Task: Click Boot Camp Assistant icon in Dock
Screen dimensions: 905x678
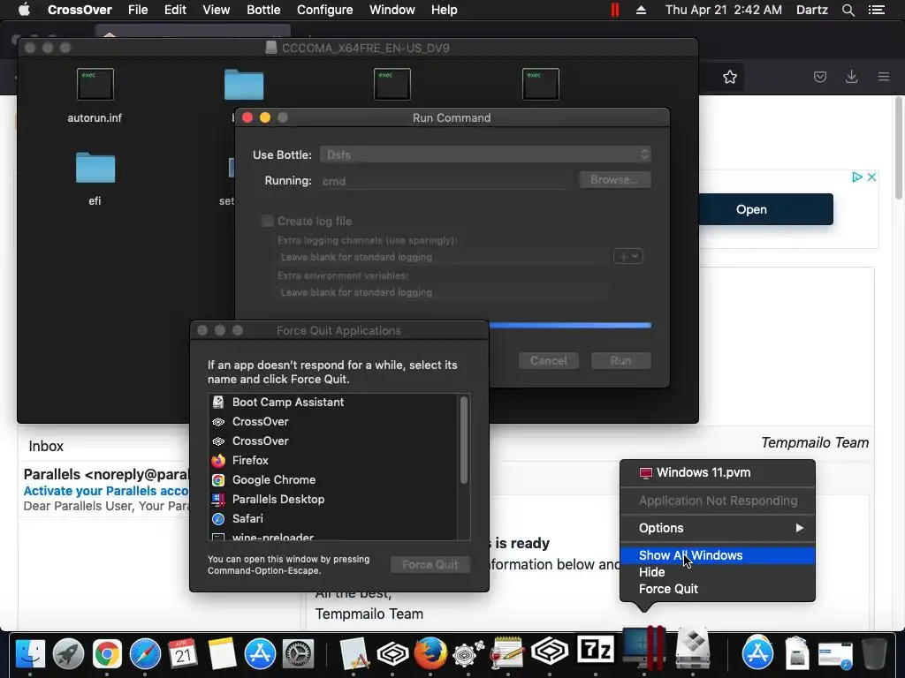Action: click(x=693, y=651)
